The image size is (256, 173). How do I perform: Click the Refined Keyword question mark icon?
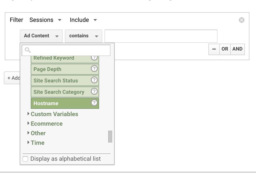[x=94, y=58]
